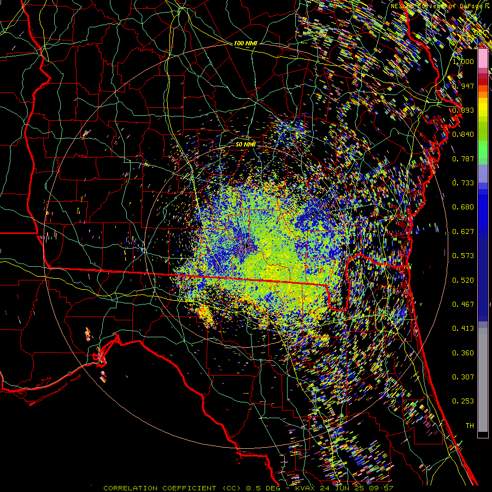This screenshot has width=492, height=492.
Task: Pick the gray swatch near 0.307
Action: 483,380
